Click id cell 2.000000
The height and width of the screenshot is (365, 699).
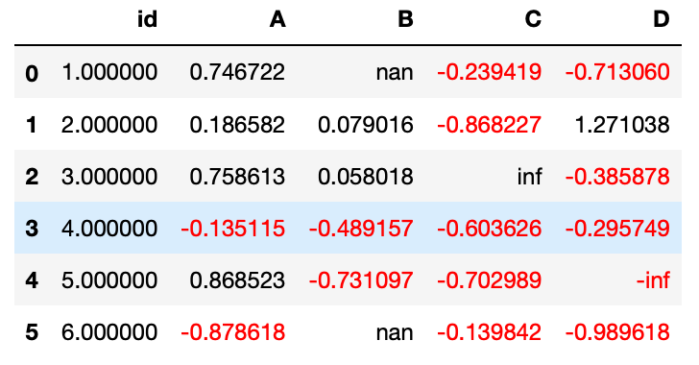coord(109,125)
